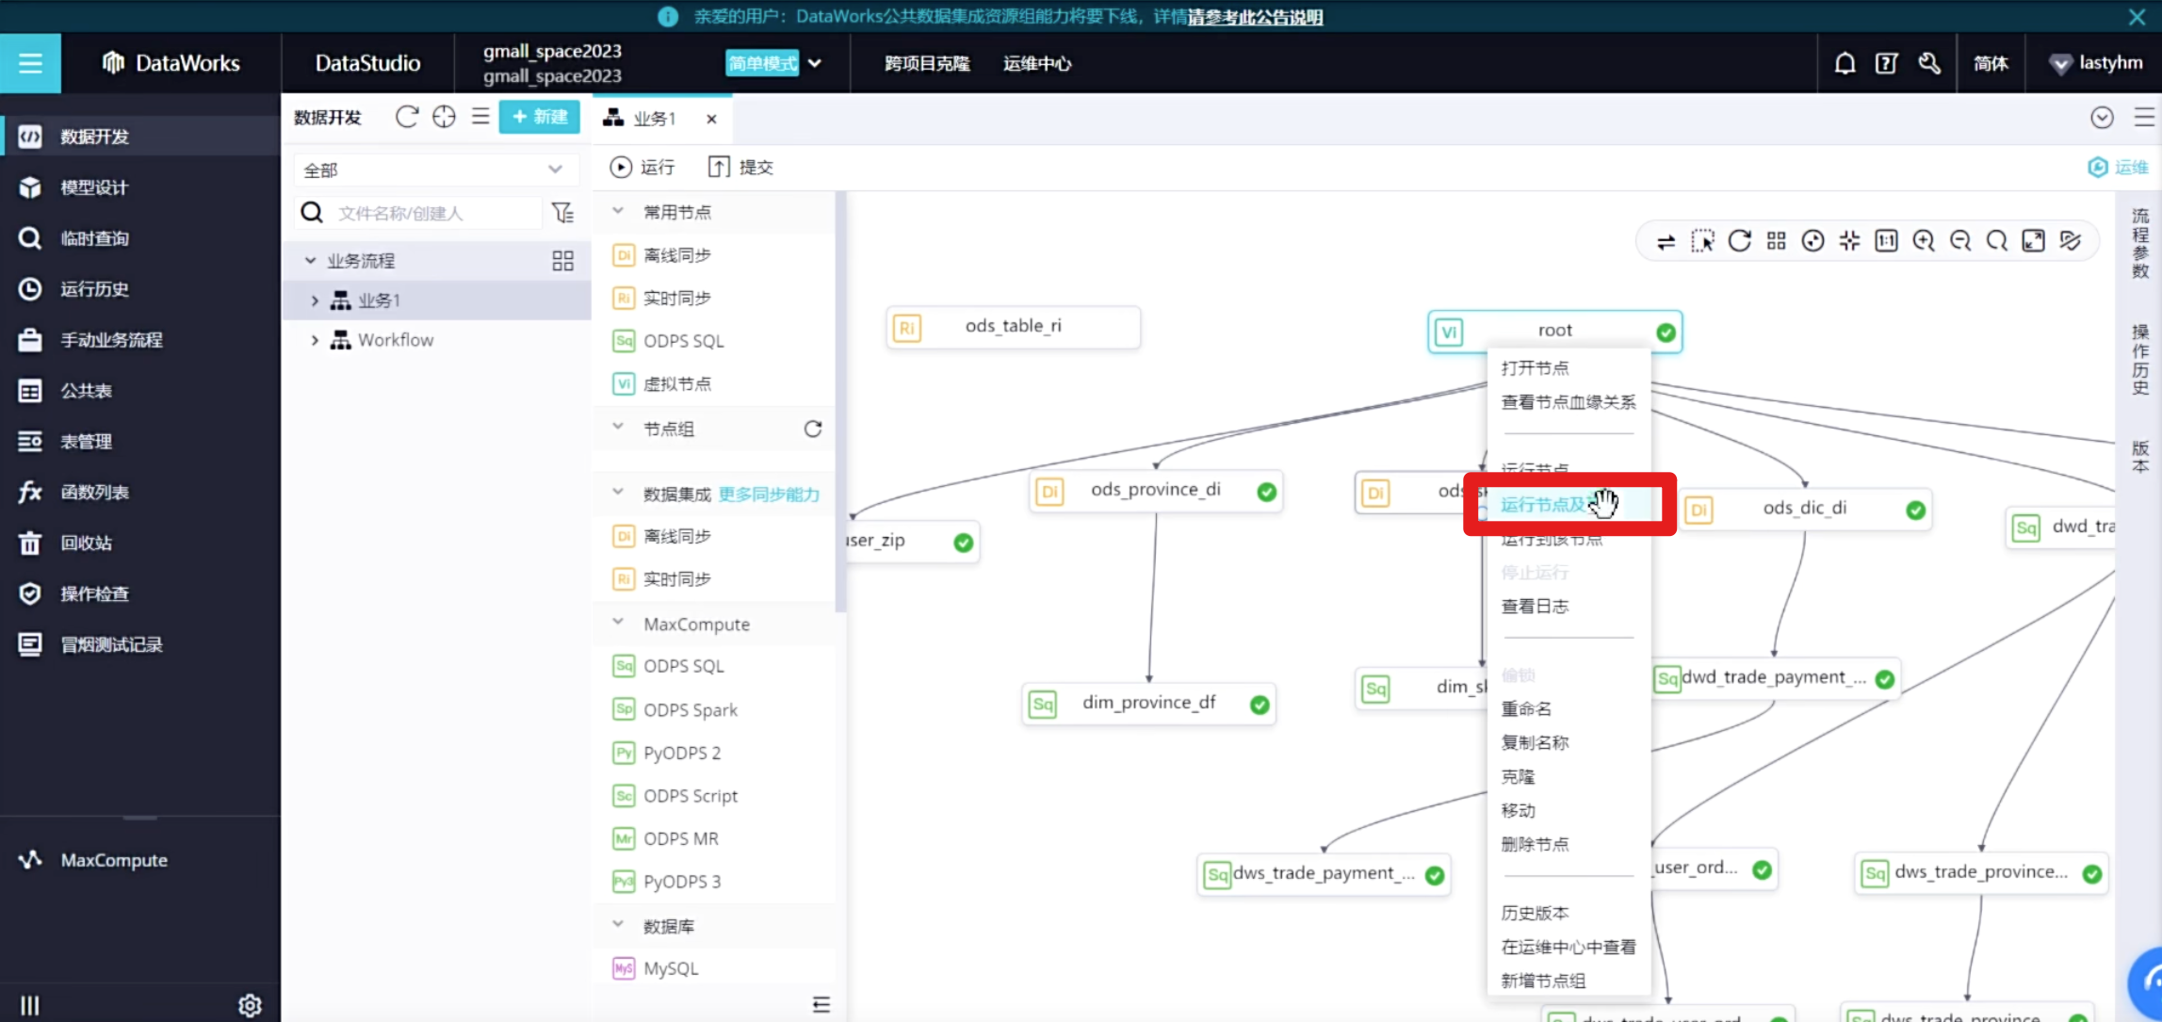
Task: Zoom in on the workflow canvas
Action: [1924, 241]
